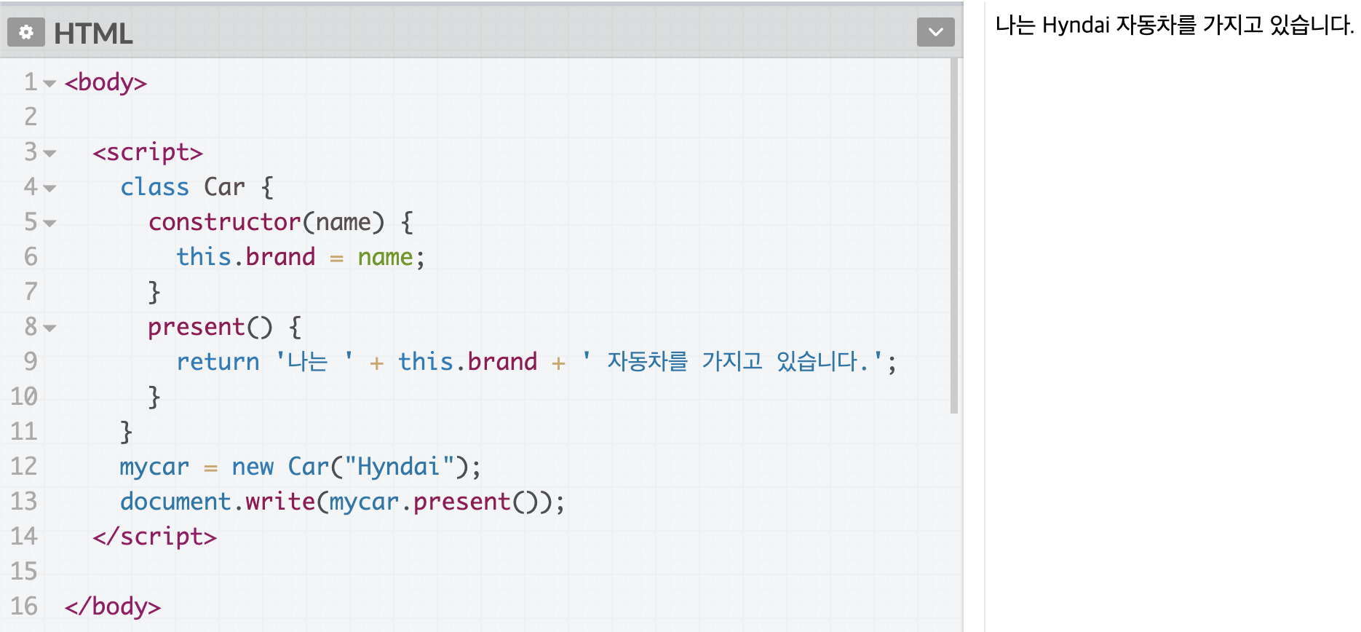Click the closing brace on line 10
Image resolution: width=1361 pixels, height=632 pixels.
[x=154, y=397]
